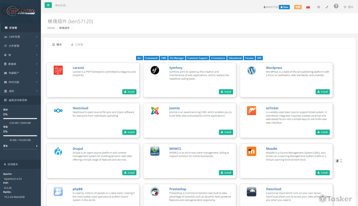
Task: Click the China flag language icon
Action: pos(308,7)
